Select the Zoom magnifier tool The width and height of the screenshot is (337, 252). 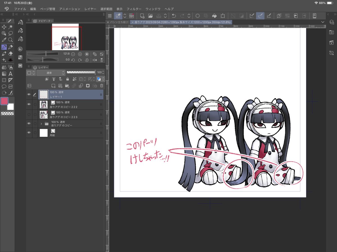(10, 40)
